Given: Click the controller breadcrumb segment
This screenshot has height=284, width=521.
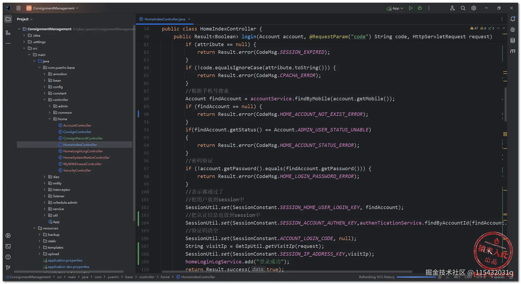Looking at the screenshot, I should coord(147,277).
